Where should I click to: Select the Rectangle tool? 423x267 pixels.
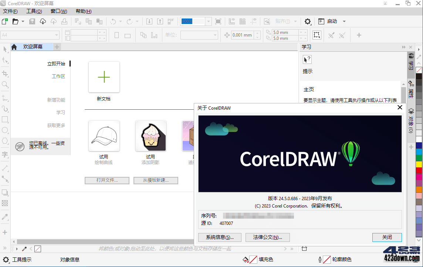(5, 119)
